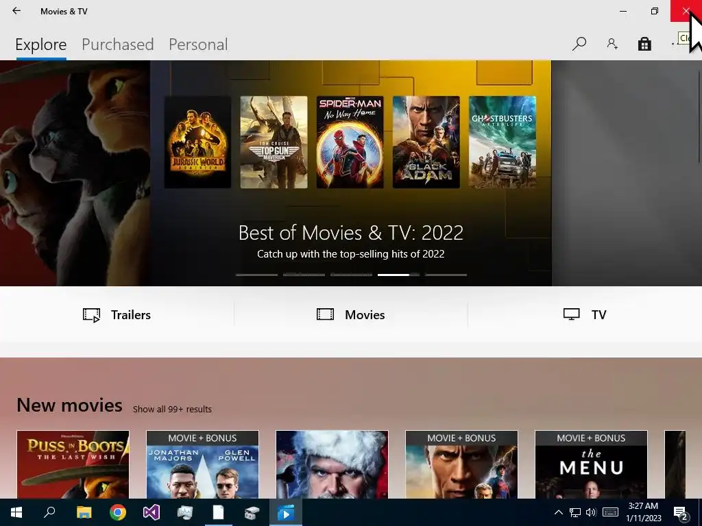The height and width of the screenshot is (526, 702).
Task: Open the monitor app icon in taskbar
Action: (185, 512)
